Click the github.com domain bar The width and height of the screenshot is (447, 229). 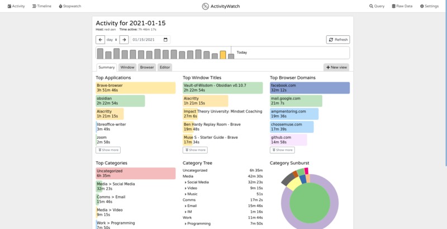[x=288, y=140]
